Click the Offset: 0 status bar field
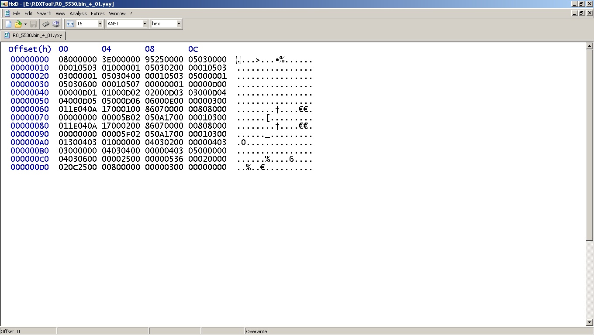This screenshot has height=335, width=594. [28, 332]
